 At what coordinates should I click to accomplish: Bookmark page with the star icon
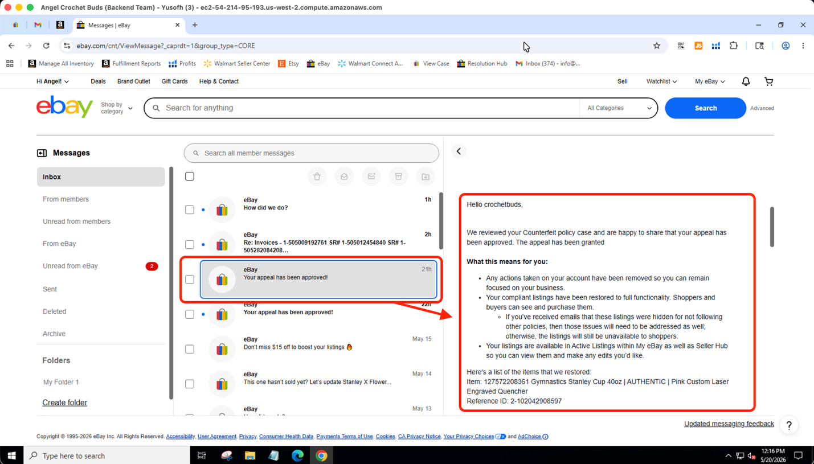pyautogui.click(x=656, y=46)
